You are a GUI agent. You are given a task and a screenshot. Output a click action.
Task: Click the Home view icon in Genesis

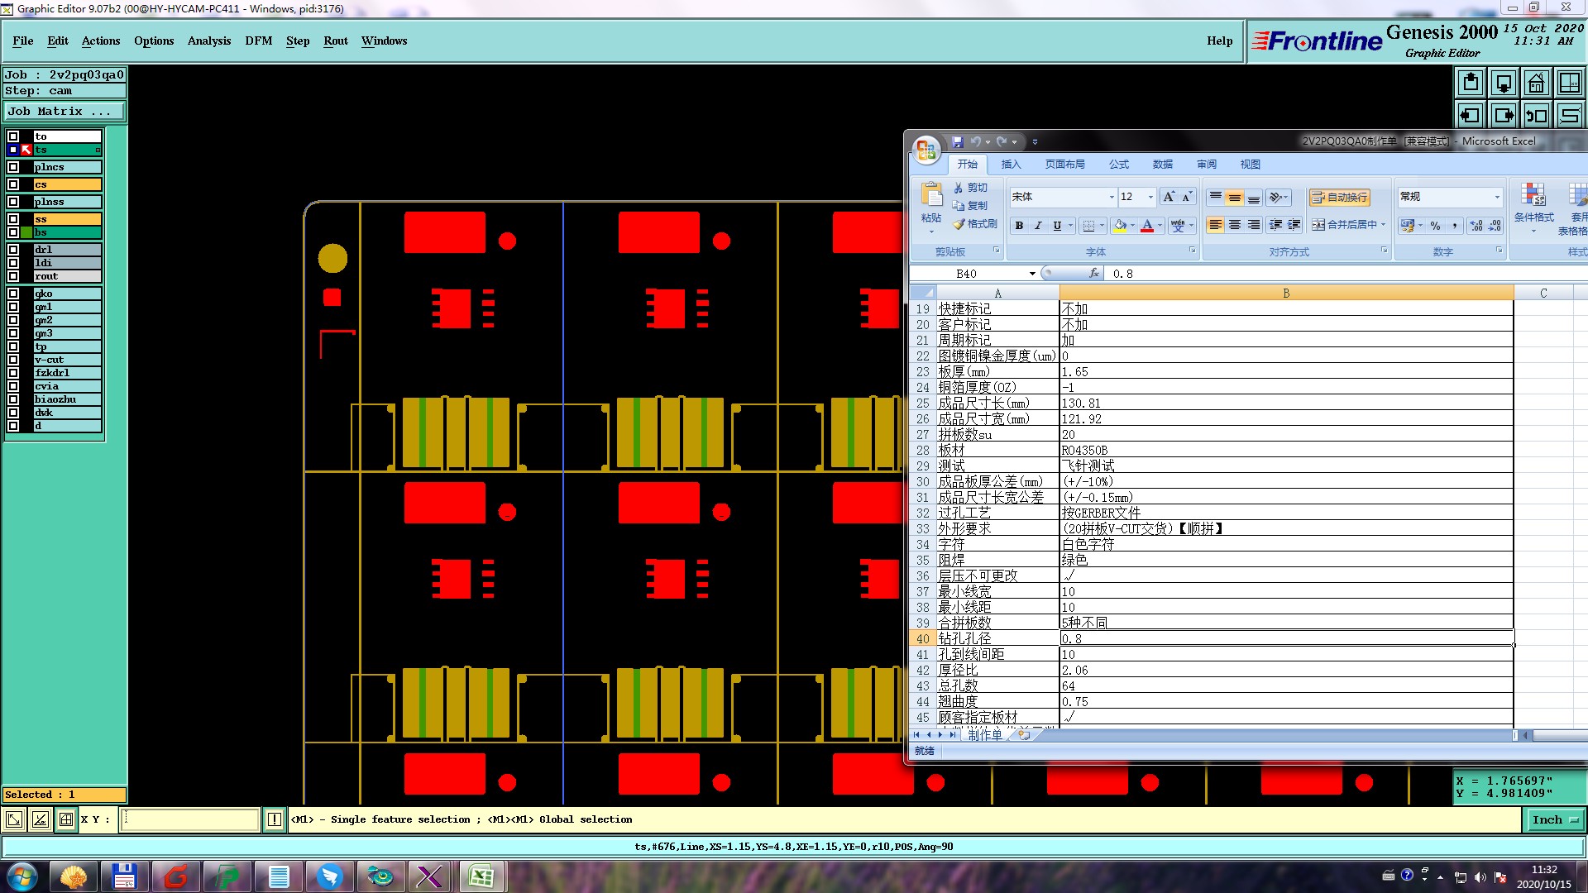point(1536,83)
